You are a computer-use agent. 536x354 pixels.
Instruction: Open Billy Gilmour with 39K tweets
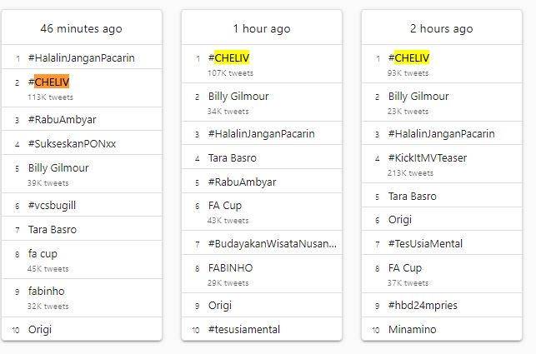pos(58,167)
